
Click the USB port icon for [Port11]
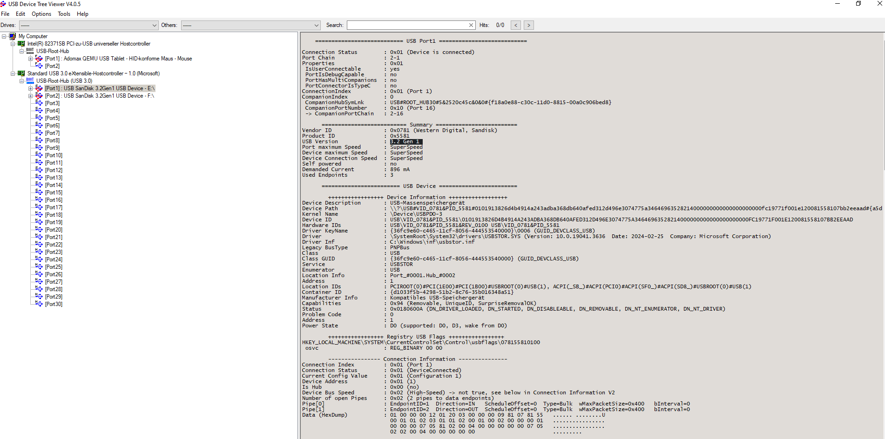coord(39,163)
